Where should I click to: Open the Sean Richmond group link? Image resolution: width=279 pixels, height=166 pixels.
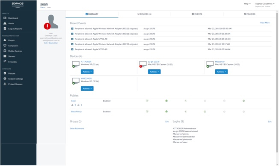click(x=77, y=129)
